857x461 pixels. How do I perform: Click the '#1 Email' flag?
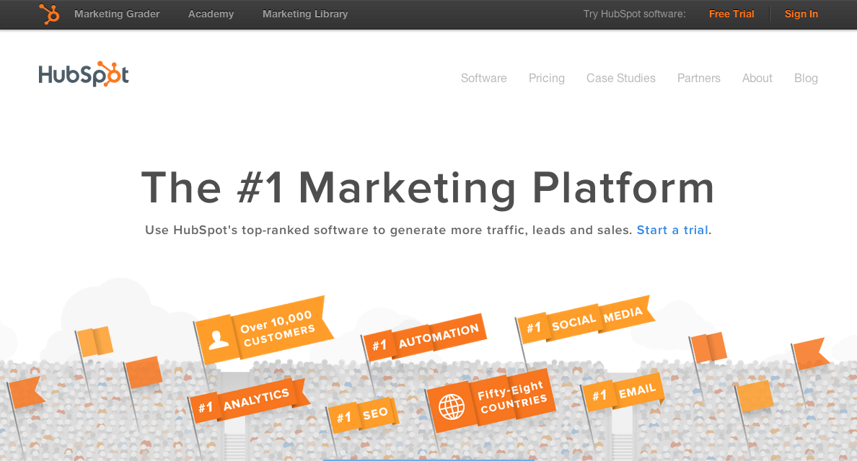pos(623,393)
